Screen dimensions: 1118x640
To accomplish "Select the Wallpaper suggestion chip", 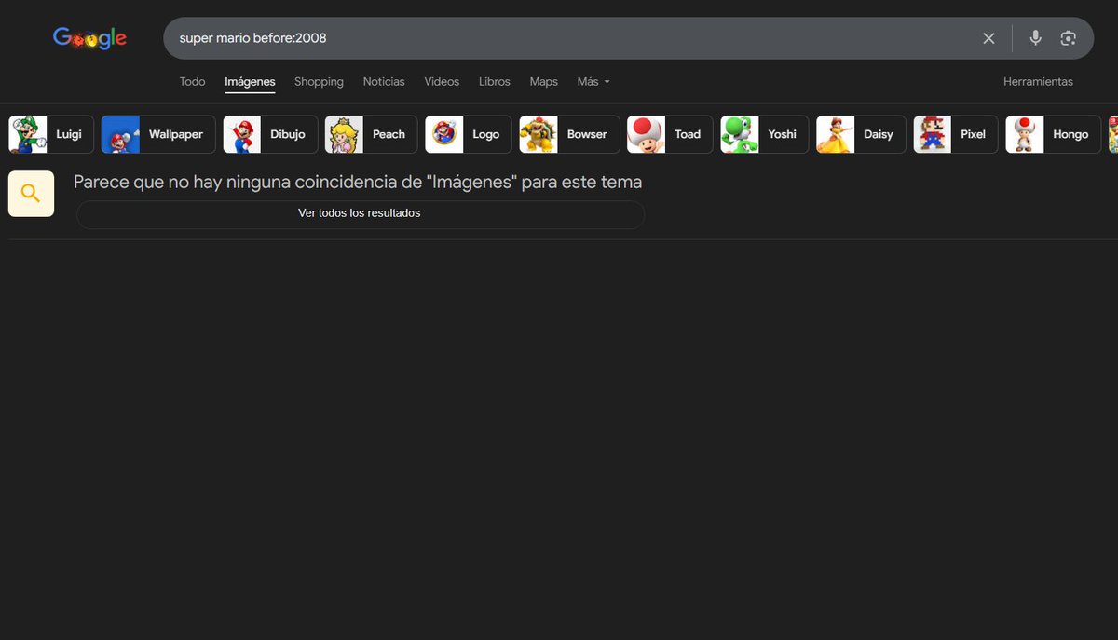I will [158, 134].
